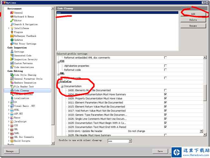Image resolution: width=210 pixels, height=158 pixels.
Task: Open the Web Proxy Settings icon
Action: tap(12, 44)
